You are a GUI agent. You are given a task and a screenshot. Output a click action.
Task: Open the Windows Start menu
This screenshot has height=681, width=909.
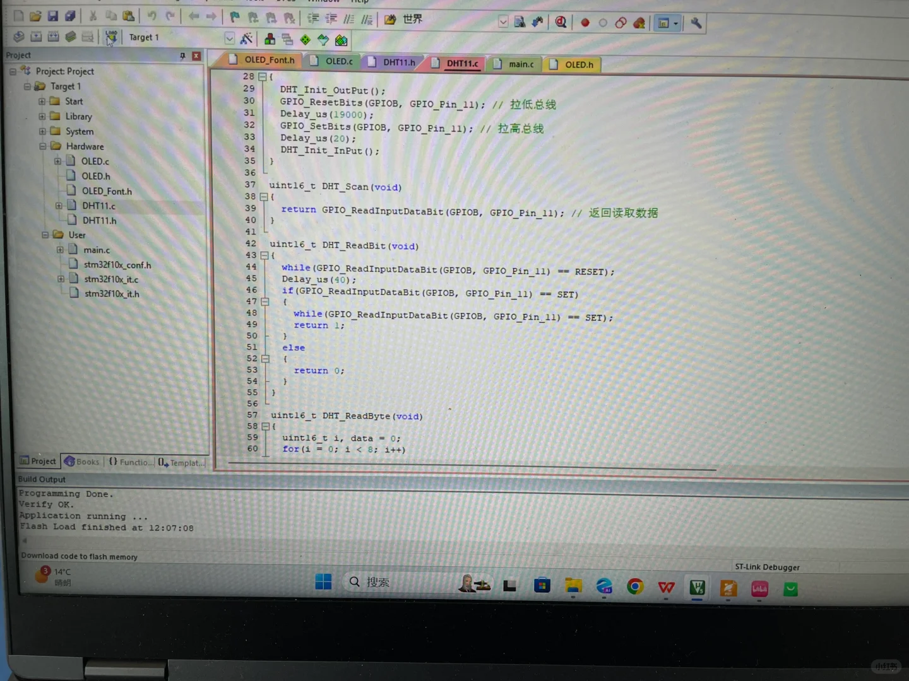(323, 581)
